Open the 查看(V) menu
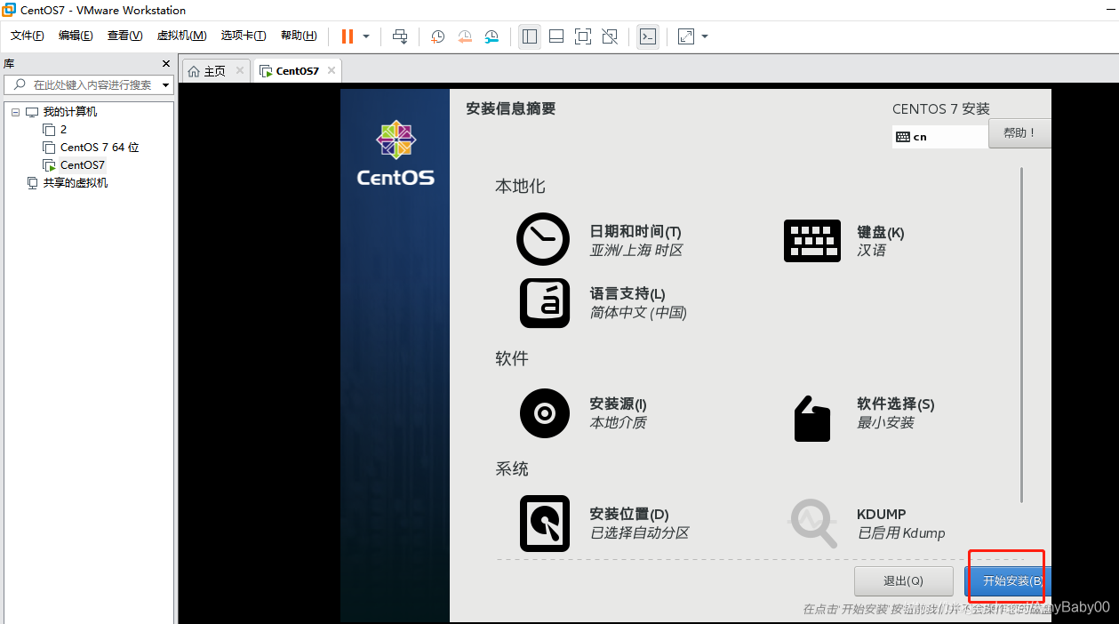Viewport: 1119px width, 624px height. click(x=124, y=36)
